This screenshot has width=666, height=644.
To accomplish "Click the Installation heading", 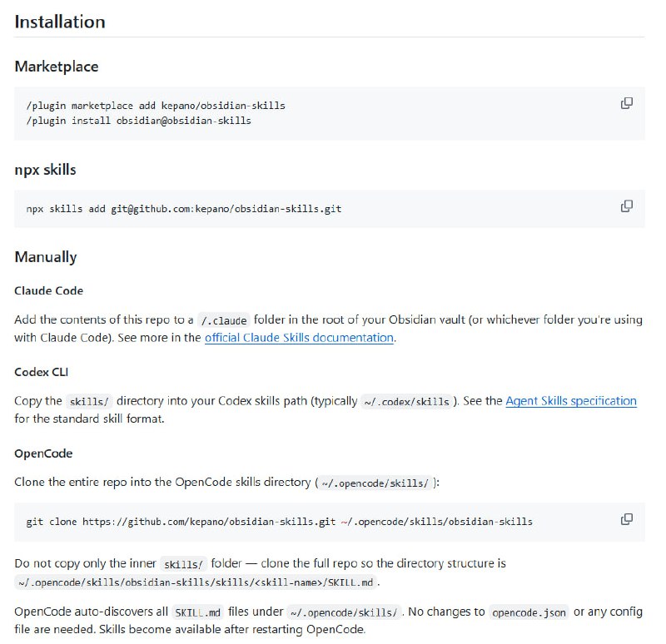I will coord(59,22).
